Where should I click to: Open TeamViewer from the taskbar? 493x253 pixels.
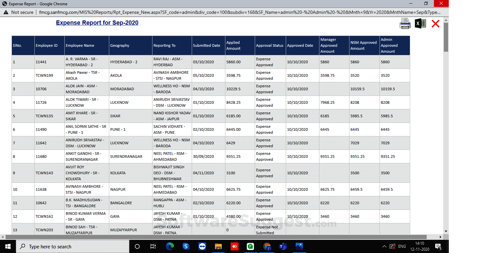coord(202,246)
